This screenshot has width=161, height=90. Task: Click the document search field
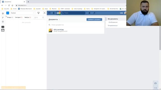tap(75, 25)
